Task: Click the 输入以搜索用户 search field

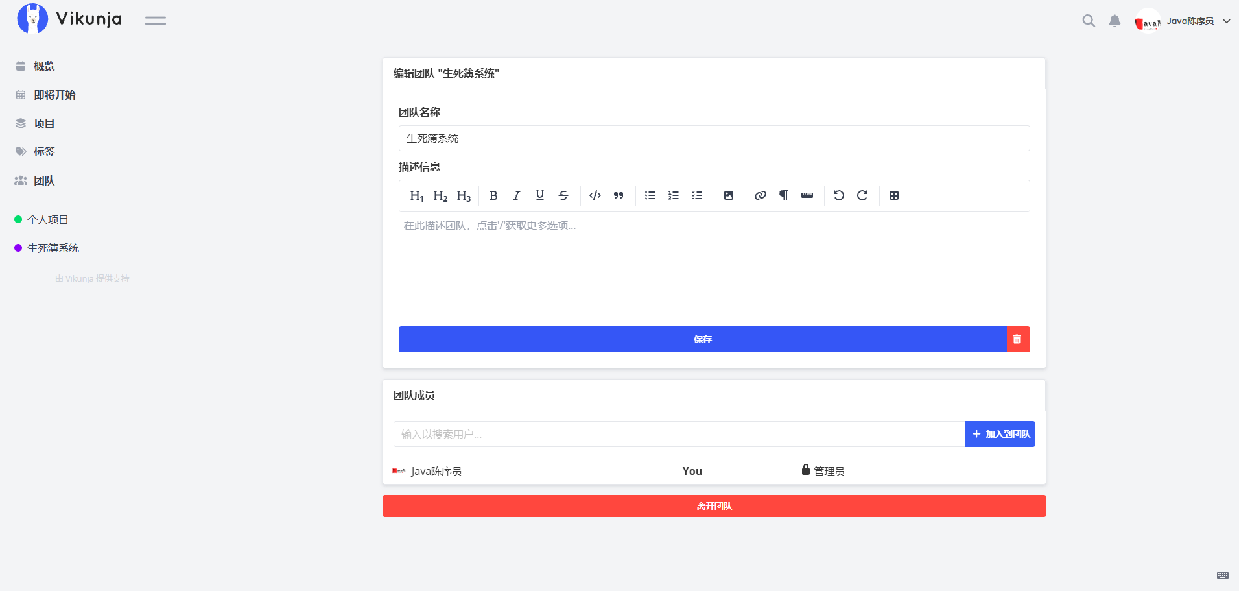Action: click(x=678, y=434)
